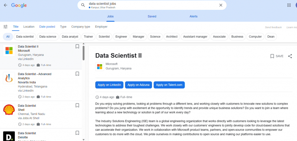This screenshot has width=297, height=141.
Task: Select the Date posted filter category
Action: 47,27
